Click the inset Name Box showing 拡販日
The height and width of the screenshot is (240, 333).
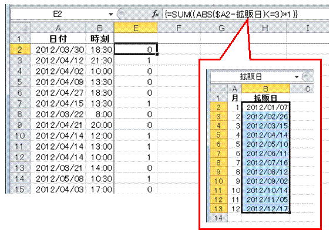(251, 77)
